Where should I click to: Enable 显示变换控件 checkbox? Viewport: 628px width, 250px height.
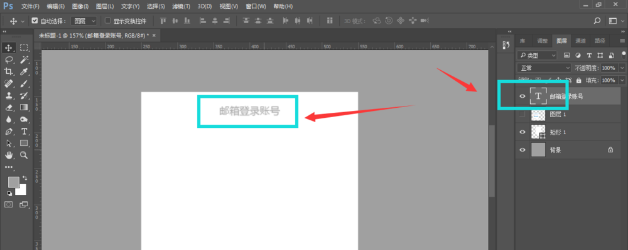(108, 21)
